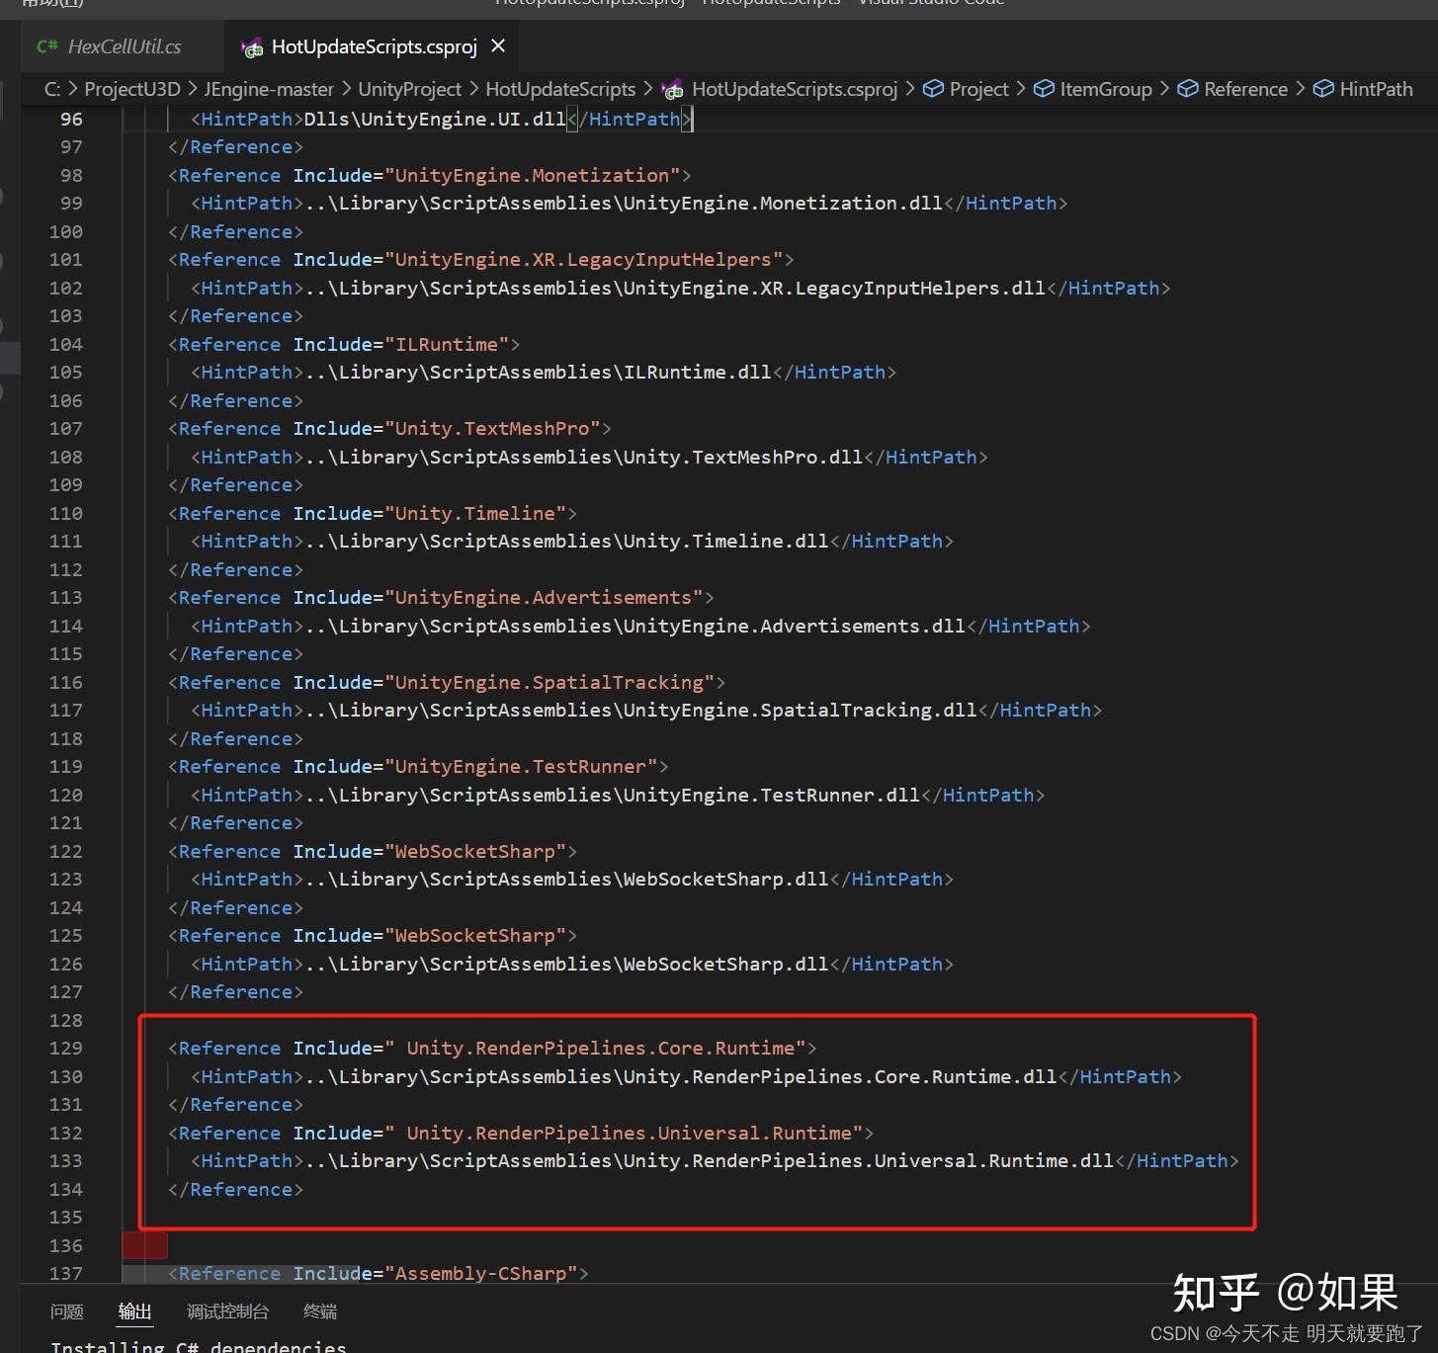Click the highlighted activity bar icon on left edge

click(x=9, y=358)
